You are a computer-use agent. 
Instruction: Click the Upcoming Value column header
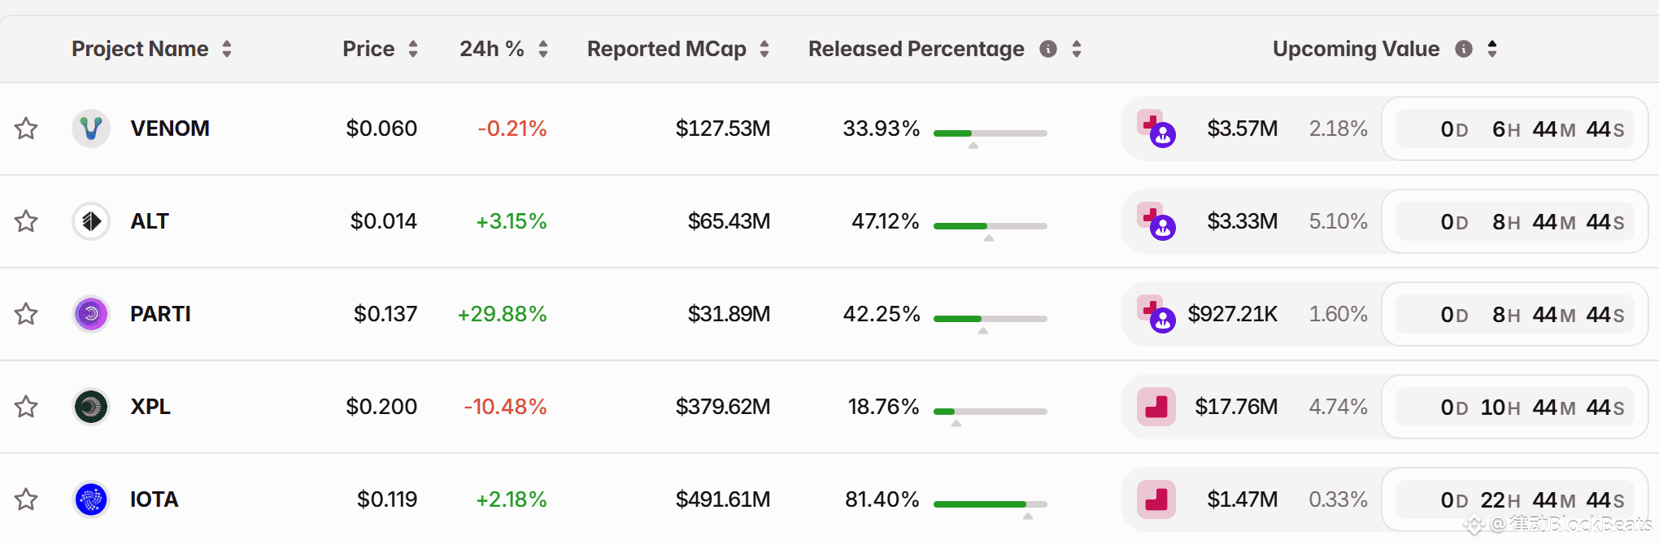(x=1356, y=49)
